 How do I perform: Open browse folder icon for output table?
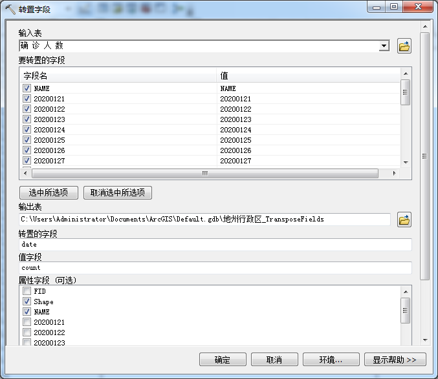point(404,220)
